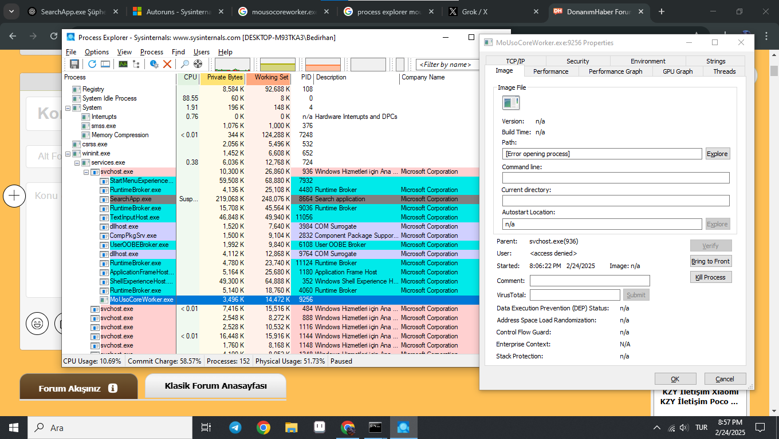Collapse the System tree node
This screenshot has height=439, width=779.
point(68,107)
